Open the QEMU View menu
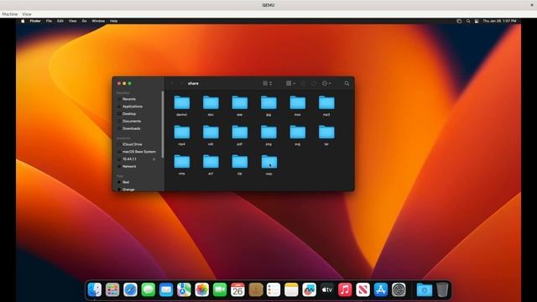This screenshot has width=537, height=302. point(27,14)
